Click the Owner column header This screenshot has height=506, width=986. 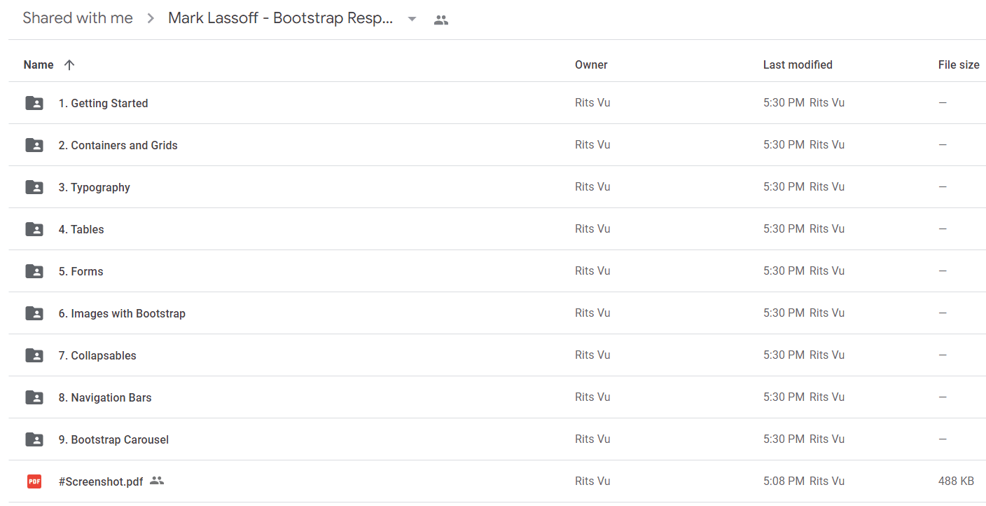click(591, 64)
